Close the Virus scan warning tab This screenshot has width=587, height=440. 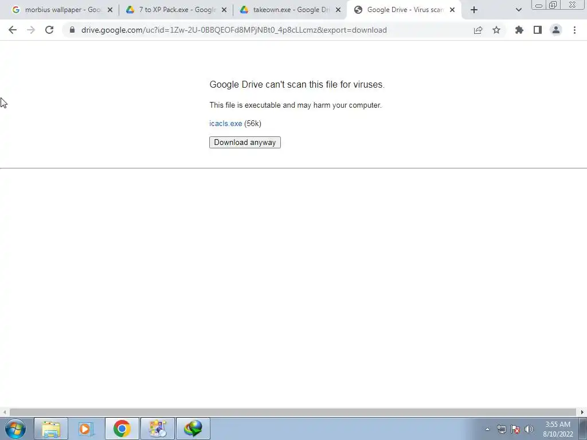[x=452, y=10]
